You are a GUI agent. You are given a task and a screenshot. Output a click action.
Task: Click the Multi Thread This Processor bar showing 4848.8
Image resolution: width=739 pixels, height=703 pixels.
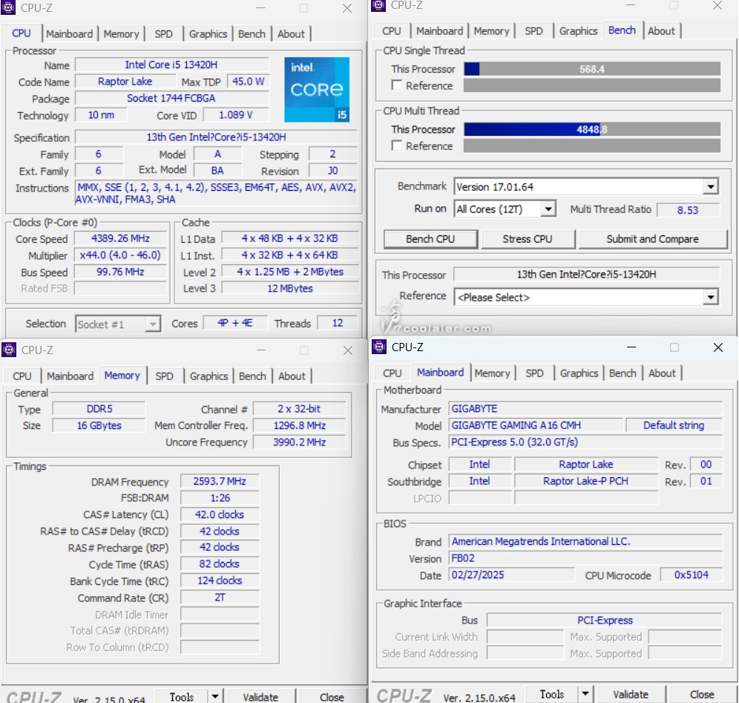[x=592, y=129]
